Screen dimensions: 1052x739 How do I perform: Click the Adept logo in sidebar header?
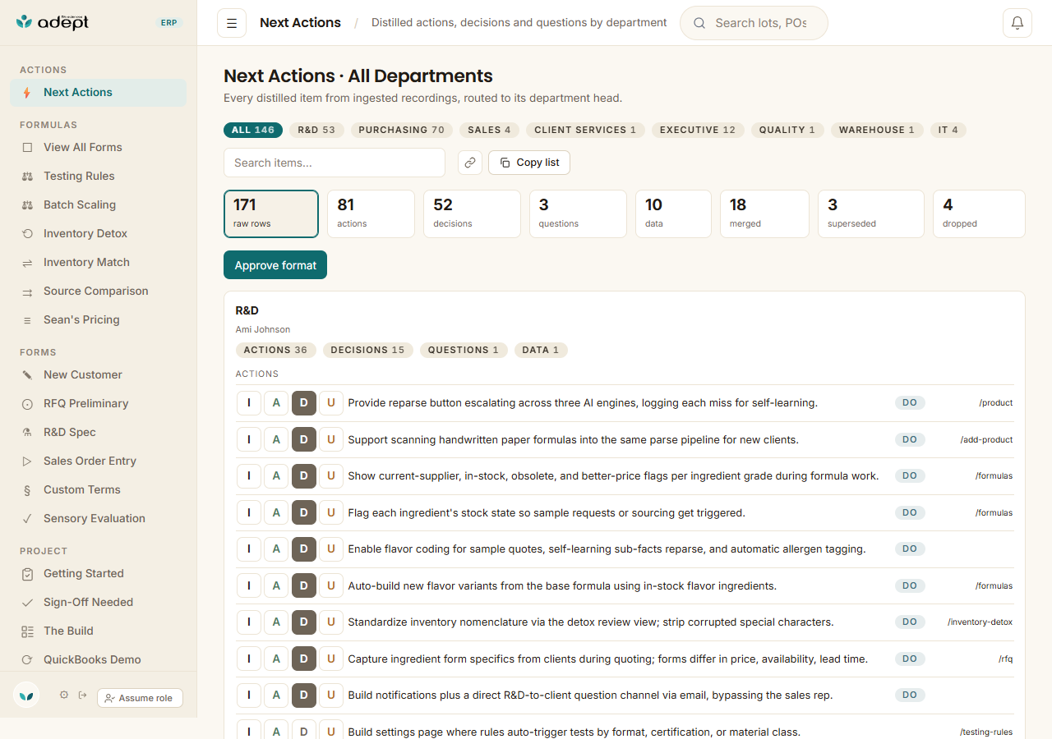click(x=53, y=22)
